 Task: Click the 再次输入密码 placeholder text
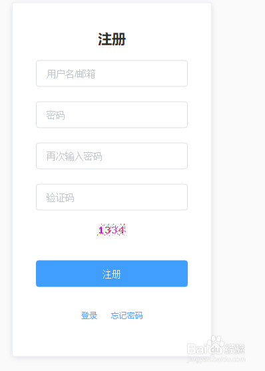74,156
